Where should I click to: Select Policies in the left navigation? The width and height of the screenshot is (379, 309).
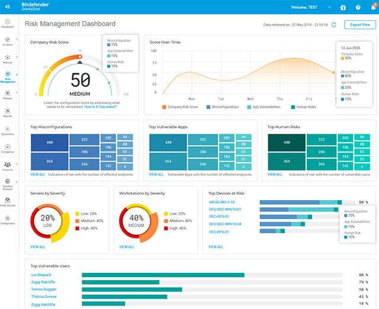7,94
